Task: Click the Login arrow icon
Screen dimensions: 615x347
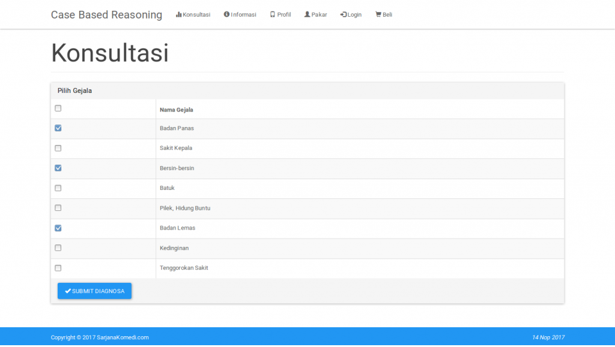Action: pos(343,14)
